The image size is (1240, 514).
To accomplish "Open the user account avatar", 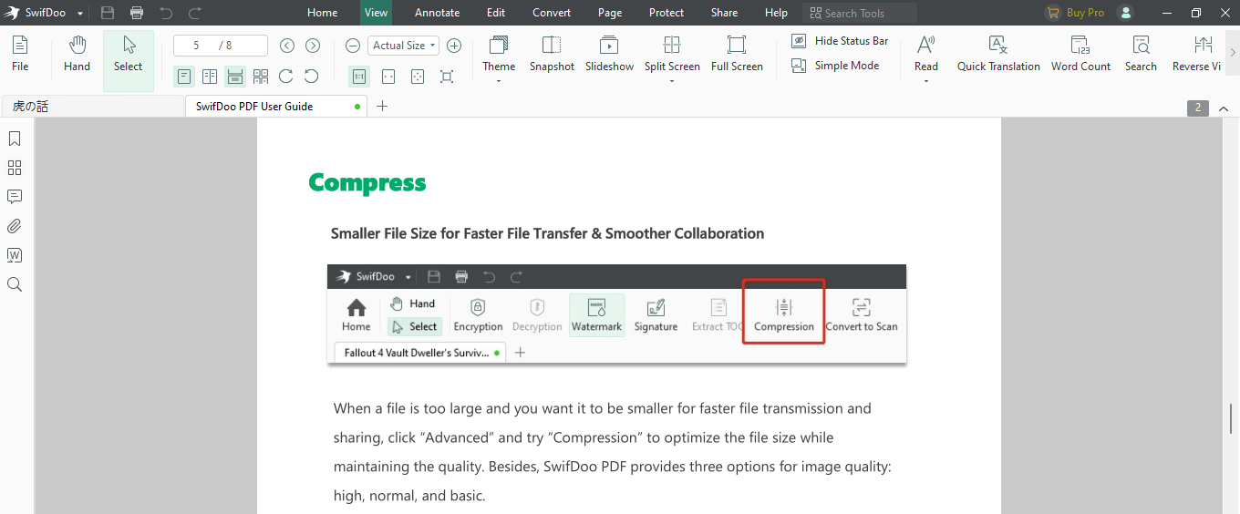I will pos(1125,13).
